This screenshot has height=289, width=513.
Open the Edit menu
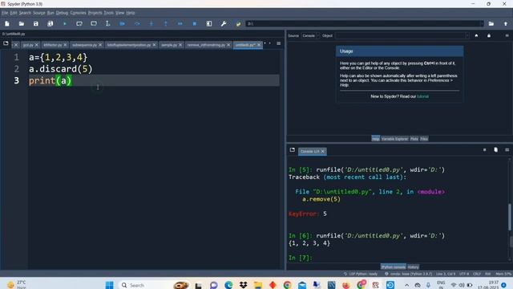point(14,13)
